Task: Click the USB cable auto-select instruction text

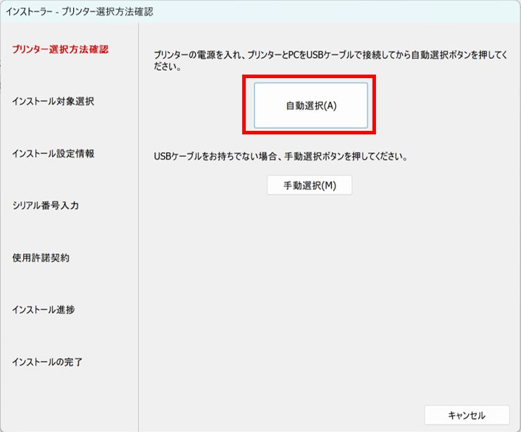Action: point(331,61)
